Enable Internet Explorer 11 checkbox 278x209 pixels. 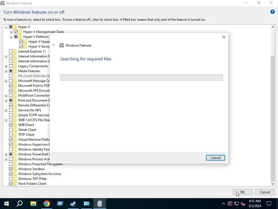point(11,51)
